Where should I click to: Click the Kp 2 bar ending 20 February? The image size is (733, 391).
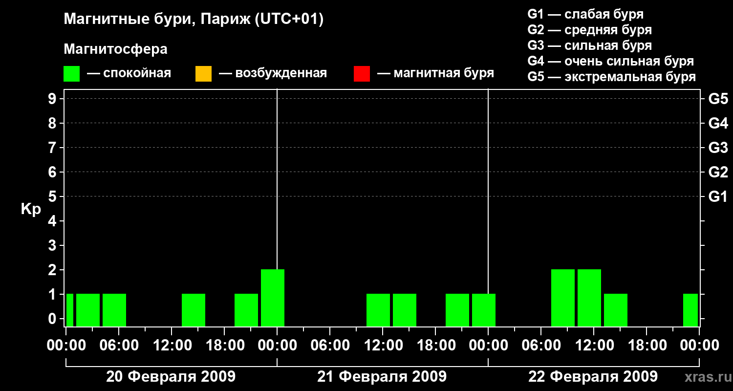tap(273, 298)
